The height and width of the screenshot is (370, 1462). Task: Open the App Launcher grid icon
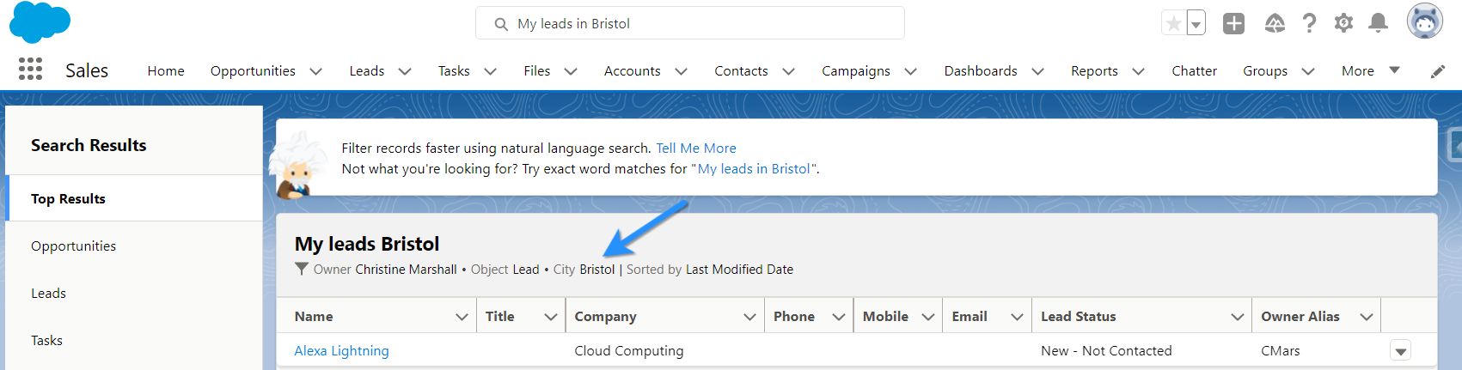tap(30, 70)
